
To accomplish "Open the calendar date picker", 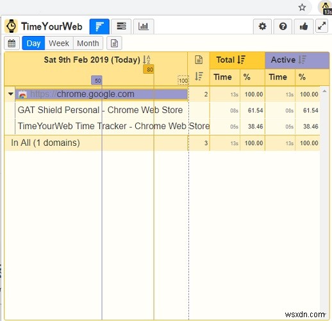I will pyautogui.click(x=12, y=43).
